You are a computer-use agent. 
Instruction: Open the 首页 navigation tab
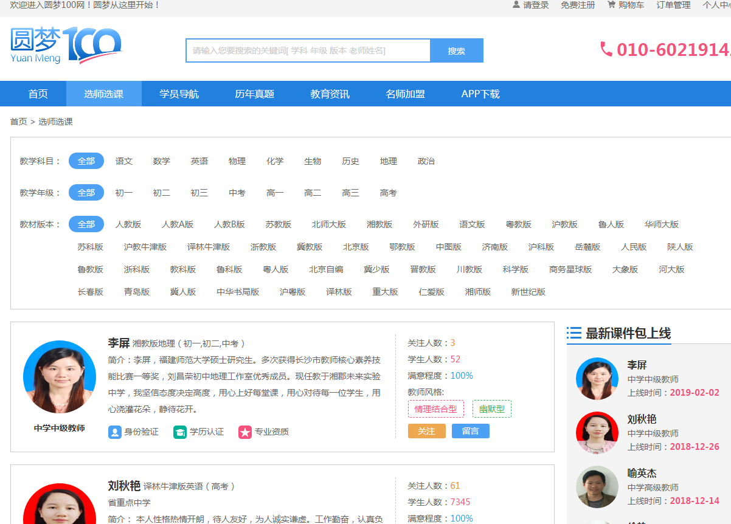click(x=38, y=94)
